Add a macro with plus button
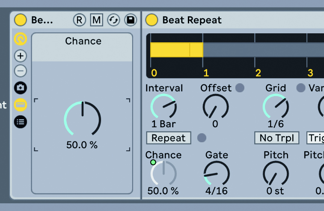 click(20, 56)
